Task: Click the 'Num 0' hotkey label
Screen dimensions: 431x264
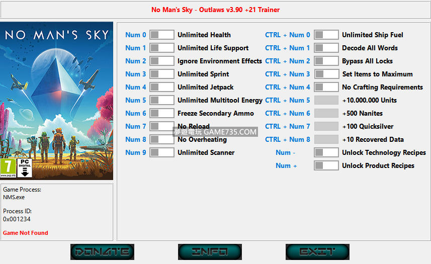Action: [135, 35]
